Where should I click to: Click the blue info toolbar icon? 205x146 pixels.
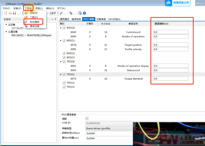tap(84, 13)
